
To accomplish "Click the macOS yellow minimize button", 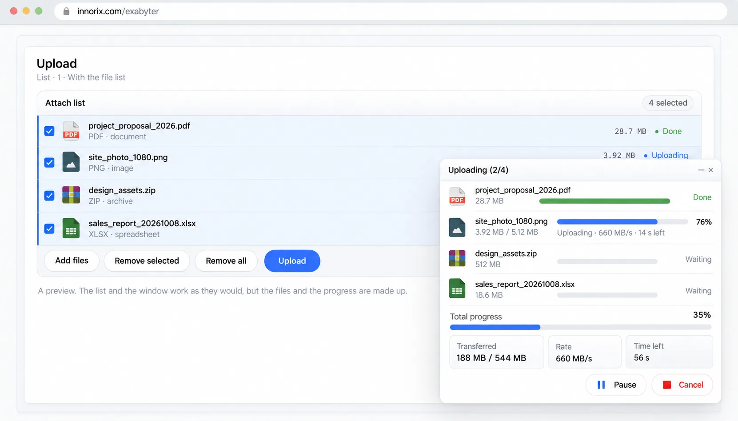I will pyautogui.click(x=26, y=11).
